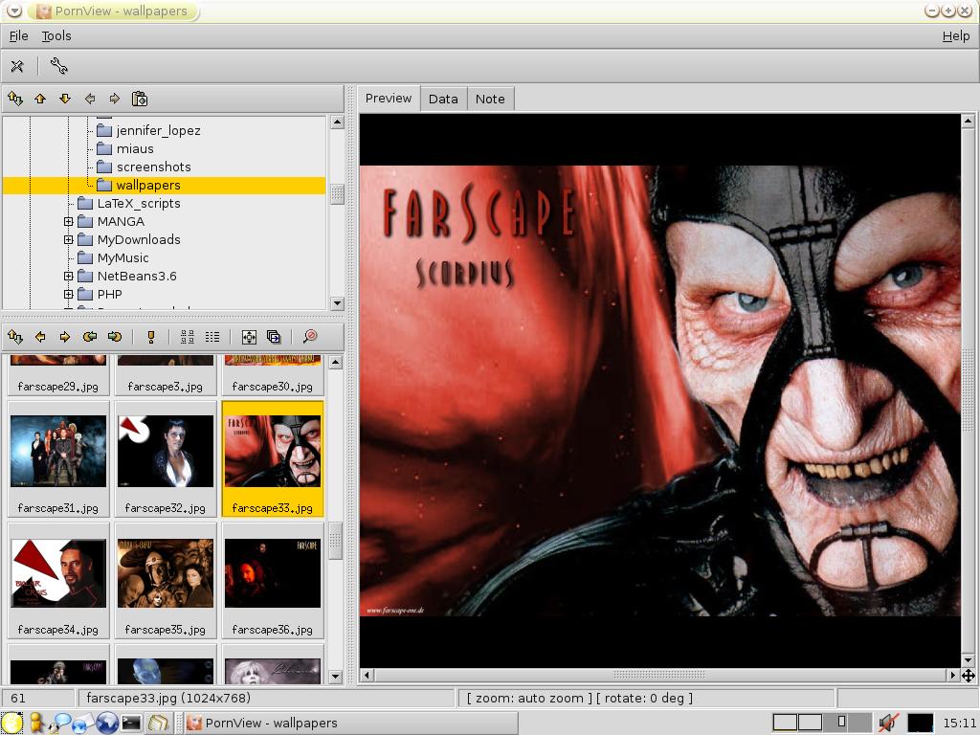Image resolution: width=980 pixels, height=735 pixels.
Task: Jump to last image (double right arrow)
Action: 115,337
